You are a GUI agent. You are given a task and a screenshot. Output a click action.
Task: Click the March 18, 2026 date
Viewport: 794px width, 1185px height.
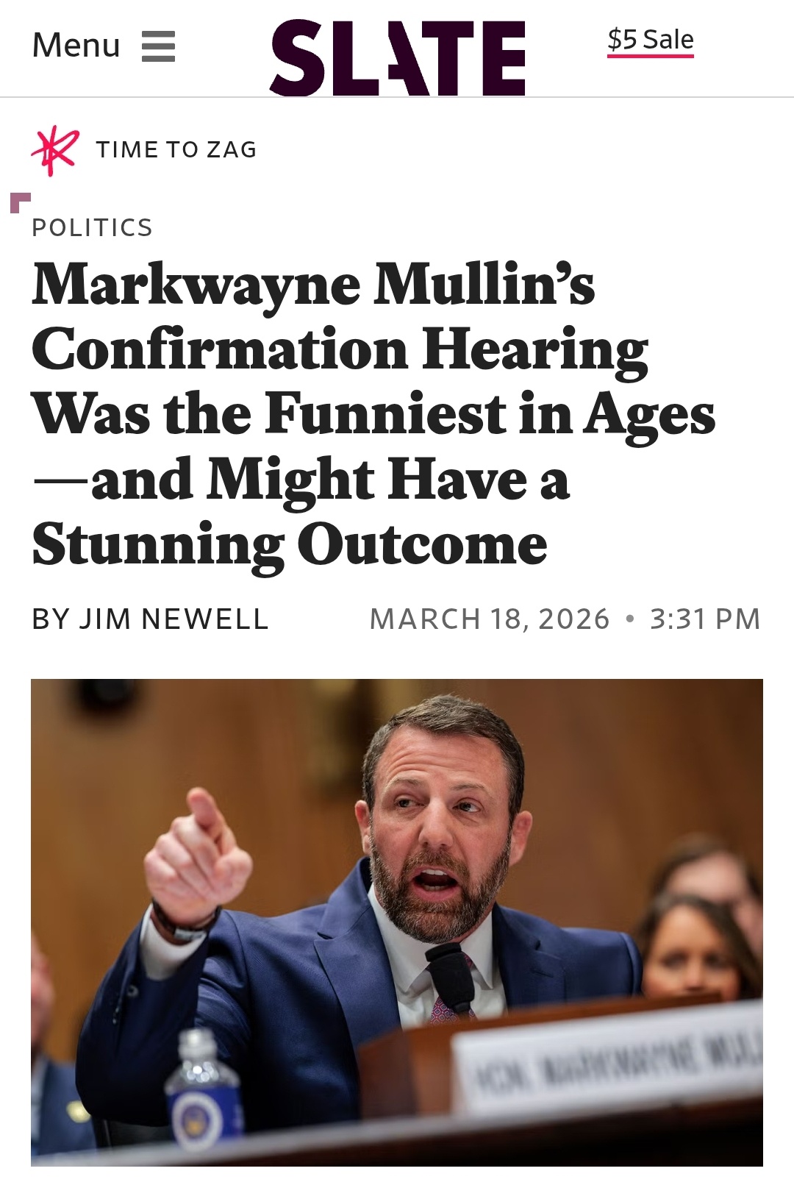click(x=490, y=619)
